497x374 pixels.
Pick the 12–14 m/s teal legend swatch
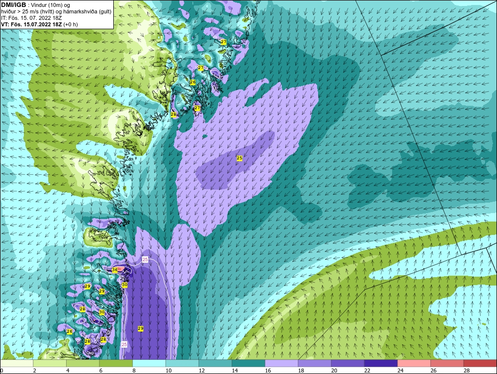(215, 363)
